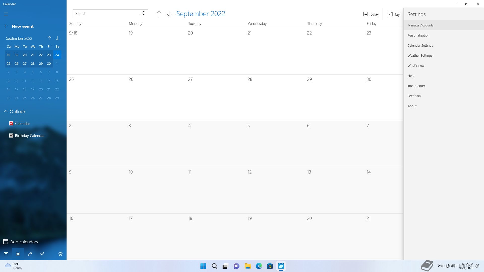Click the Settings gear icon
This screenshot has height=272, width=484.
(x=60, y=254)
